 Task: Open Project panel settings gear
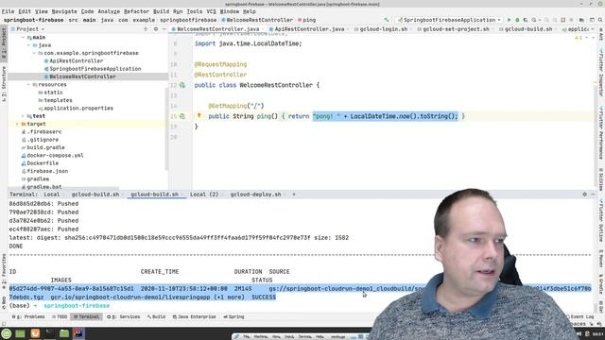(x=156, y=29)
